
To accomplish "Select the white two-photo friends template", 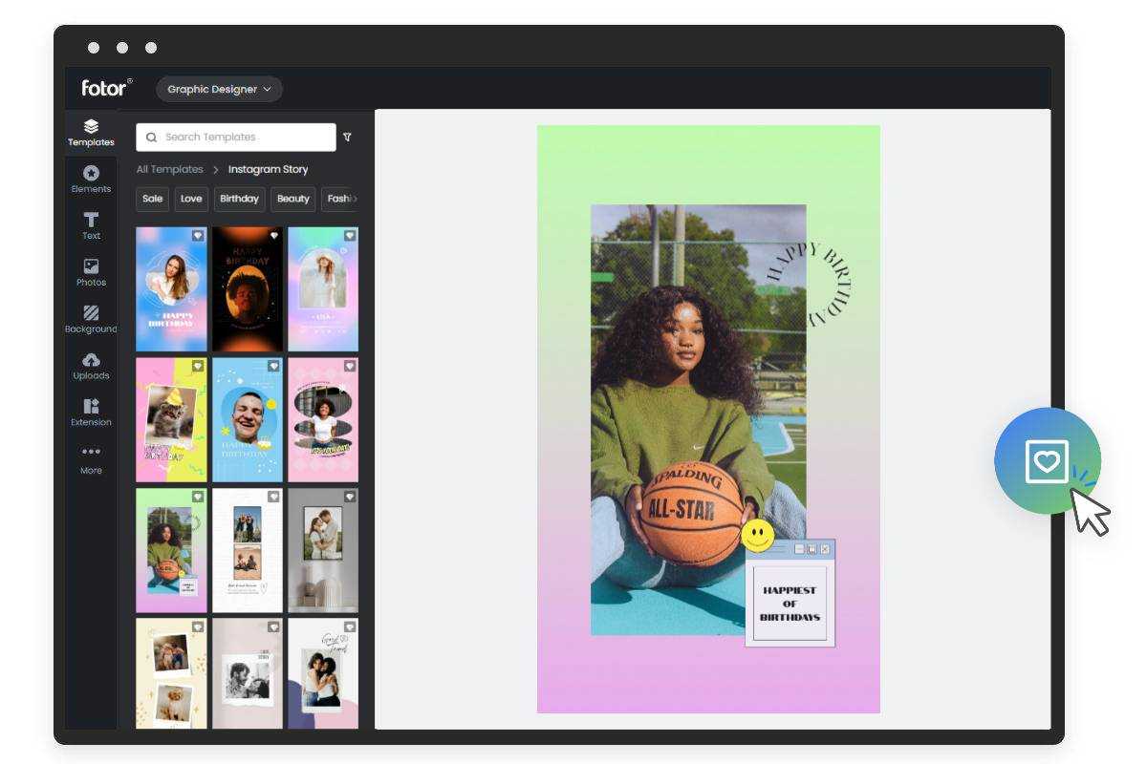I will [248, 551].
